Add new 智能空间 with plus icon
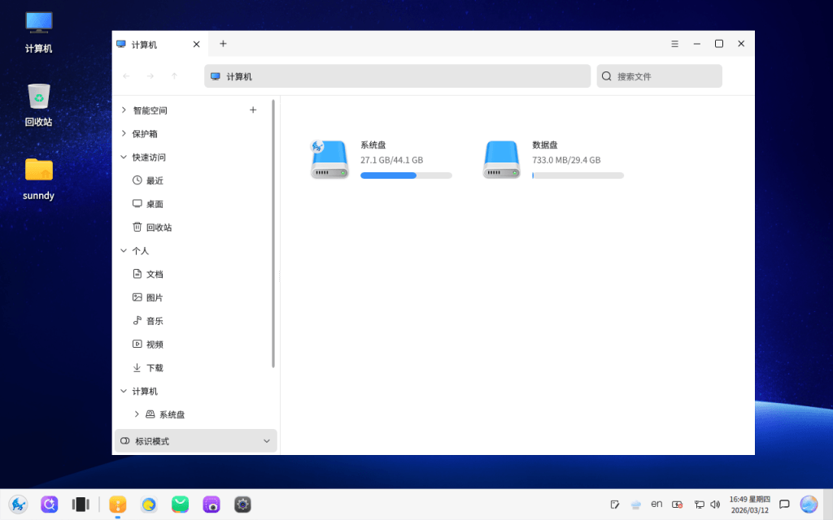This screenshot has width=833, height=520. click(x=253, y=110)
